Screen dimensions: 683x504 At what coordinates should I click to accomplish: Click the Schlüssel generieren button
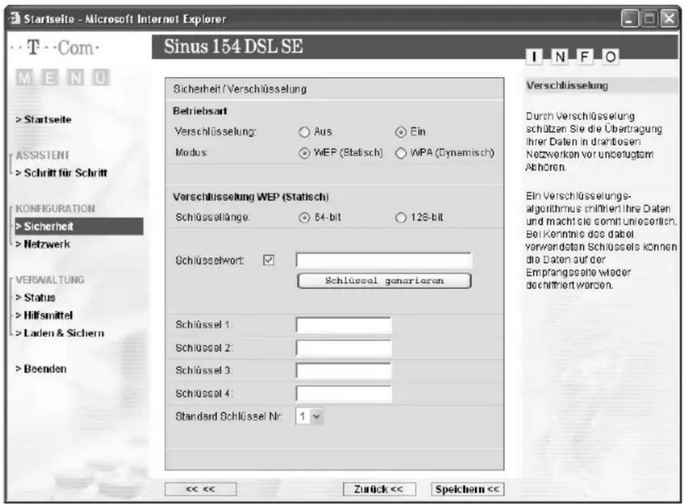click(384, 281)
